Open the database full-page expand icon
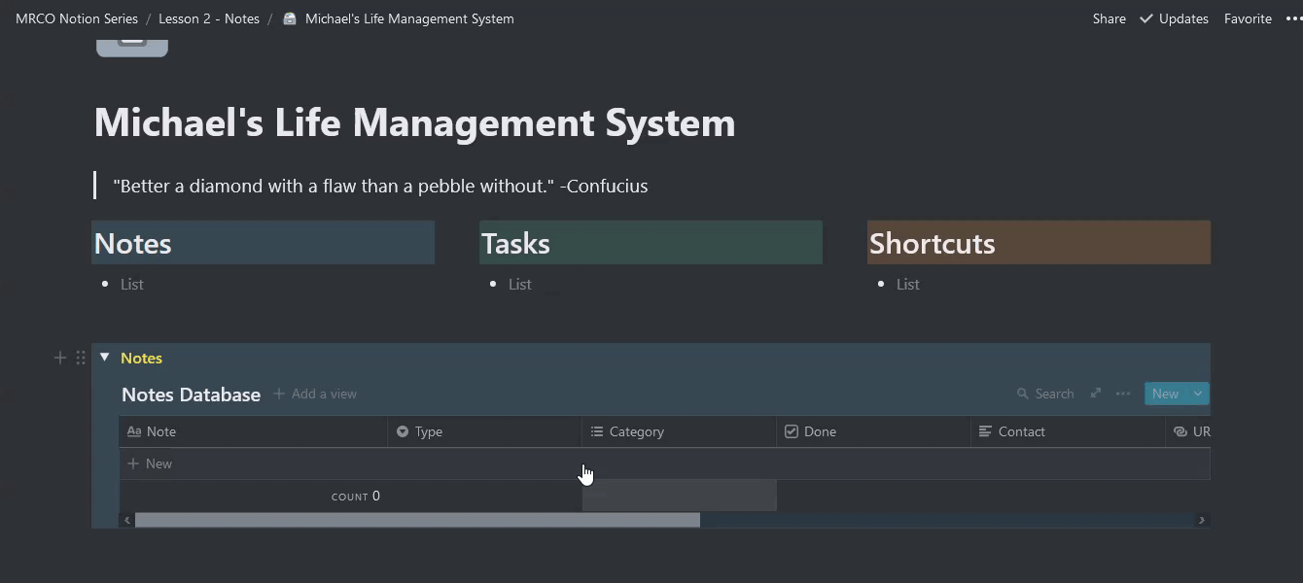Screen dimensions: 1303x583 (x=1096, y=394)
